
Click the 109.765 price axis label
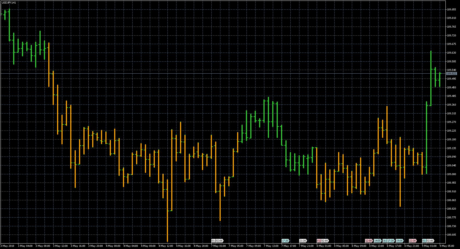(451, 27)
